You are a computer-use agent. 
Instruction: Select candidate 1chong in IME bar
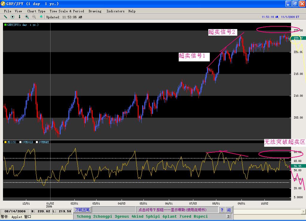[84, 216]
